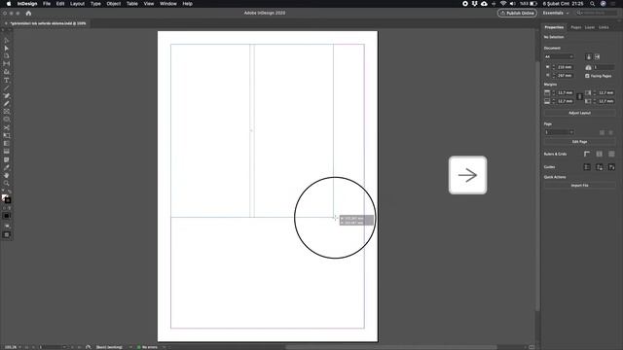This screenshot has height=350, width=623.
Task: Click the Wi-Fi status icon
Action: point(503,4)
